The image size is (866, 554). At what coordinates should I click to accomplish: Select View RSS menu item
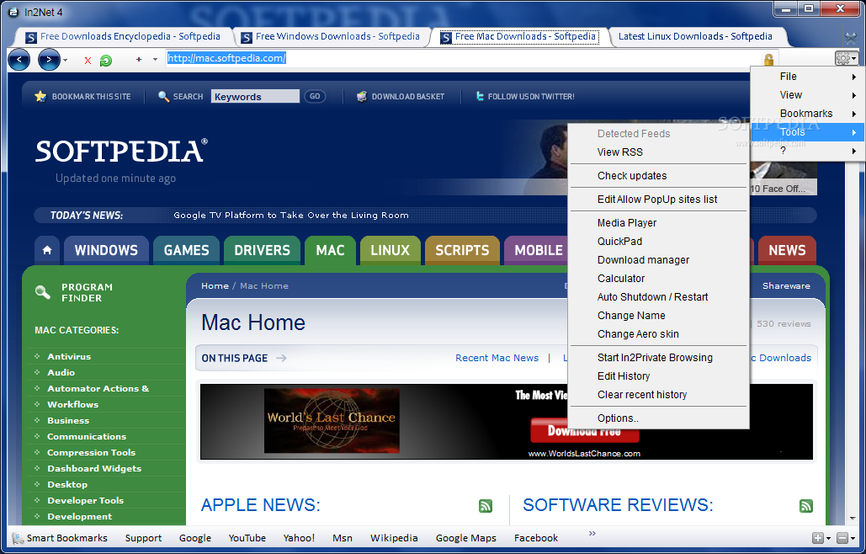click(x=658, y=152)
